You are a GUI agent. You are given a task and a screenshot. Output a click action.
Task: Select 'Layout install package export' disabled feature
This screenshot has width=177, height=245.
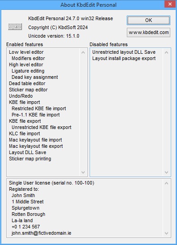[x=124, y=58]
